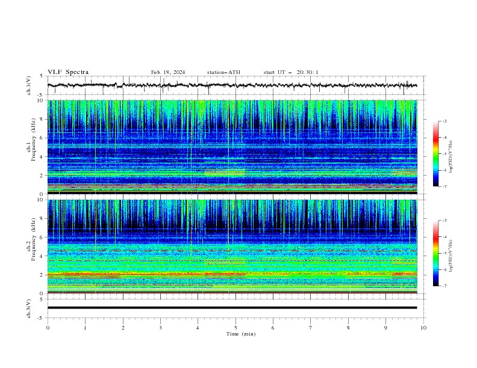Screen dimensions: 477x368
Task: Click the ch.1 spectrogram panel
Action: [x=232, y=147]
